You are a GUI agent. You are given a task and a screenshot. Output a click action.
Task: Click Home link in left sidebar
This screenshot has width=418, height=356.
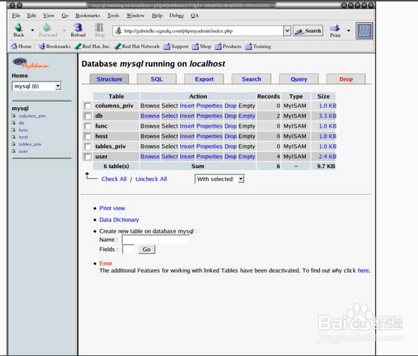(20, 76)
